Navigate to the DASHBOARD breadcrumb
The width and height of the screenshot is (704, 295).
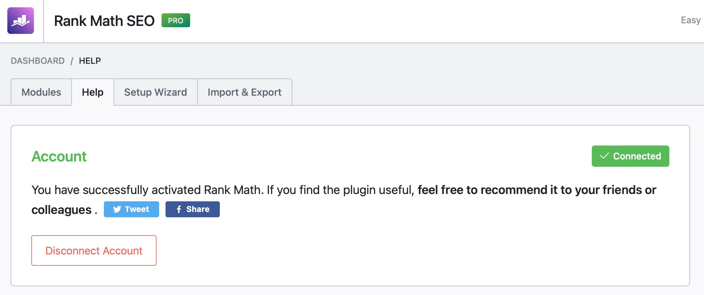click(38, 61)
